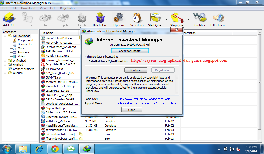Open Start Queue dropdown arrow
Viewport: 264px width, 154px height.
tap(167, 20)
